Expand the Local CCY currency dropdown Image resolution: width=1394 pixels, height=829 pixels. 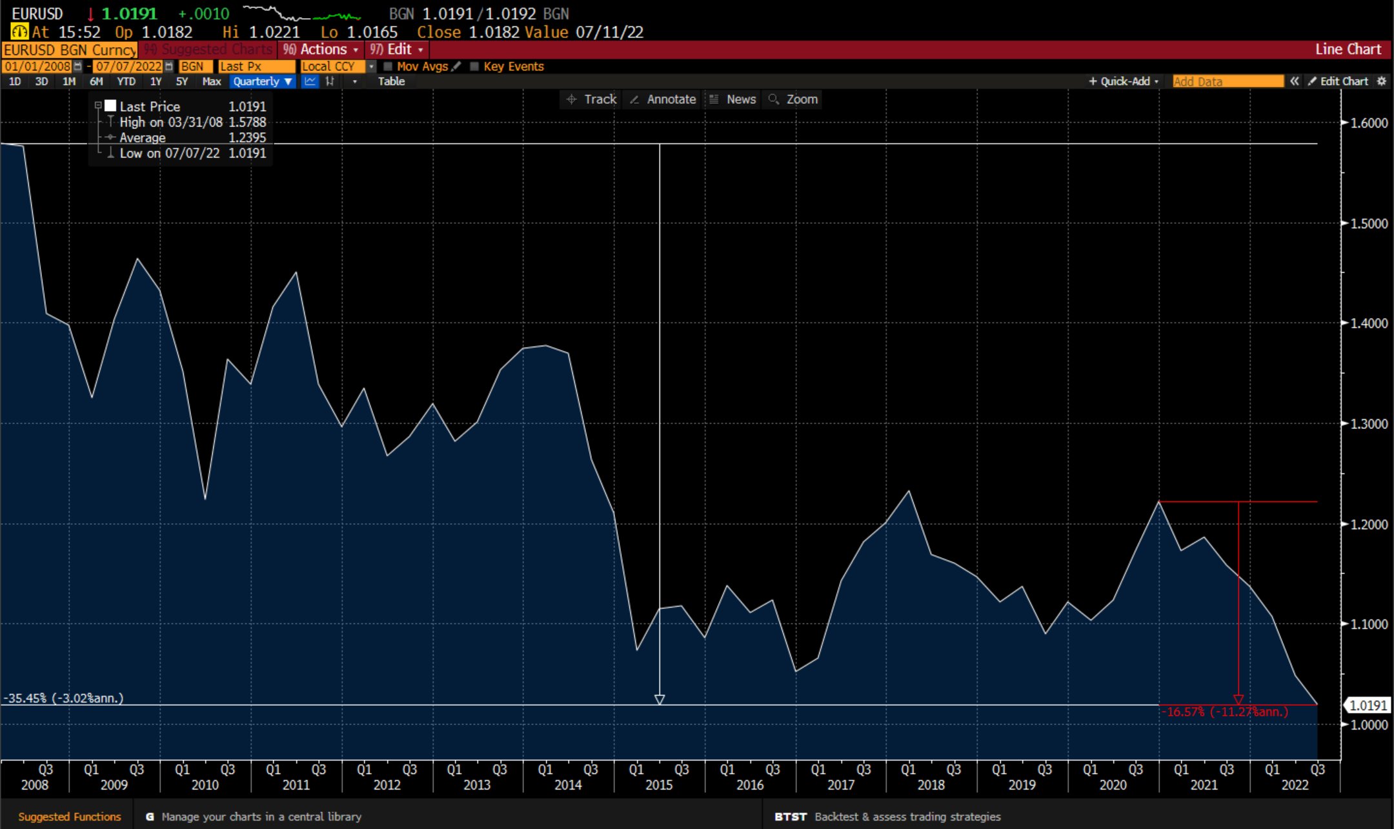pyautogui.click(x=371, y=66)
